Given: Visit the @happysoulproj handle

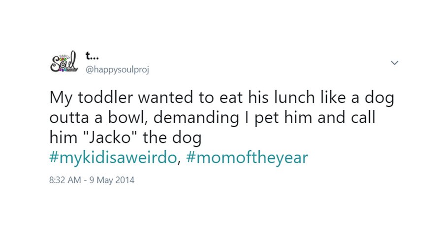Looking at the screenshot, I should point(117,69).
